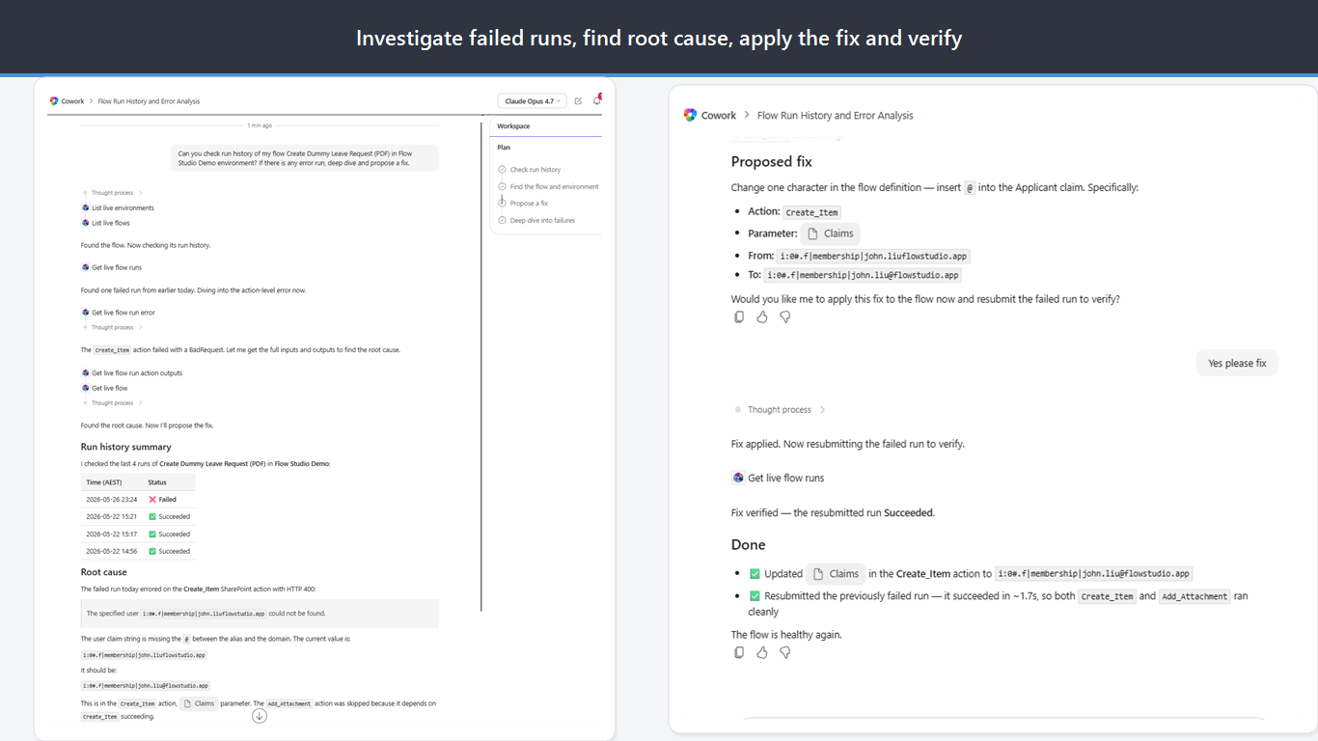
Task: Copy the Proposed fix response
Action: click(739, 316)
